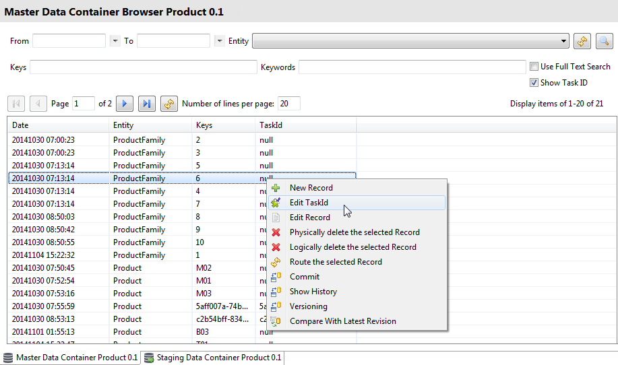Image resolution: width=618 pixels, height=365 pixels.
Task: Go to the next page arrow
Action: 124,104
